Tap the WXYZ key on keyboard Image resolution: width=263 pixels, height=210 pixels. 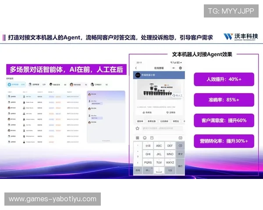click(170, 162)
